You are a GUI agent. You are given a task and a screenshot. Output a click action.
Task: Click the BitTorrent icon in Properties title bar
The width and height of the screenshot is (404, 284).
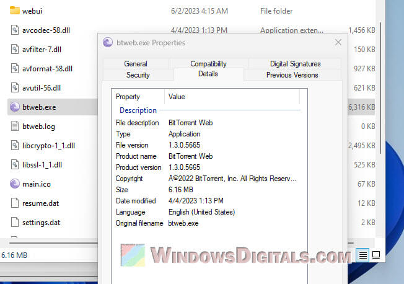pyautogui.click(x=108, y=42)
